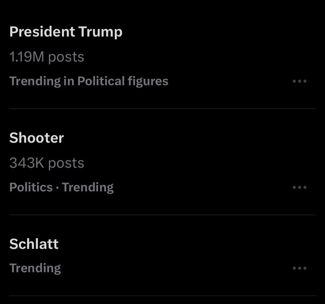The image size is (325, 304).
Task: Click the 1.19M posts count
Action: coord(47,57)
